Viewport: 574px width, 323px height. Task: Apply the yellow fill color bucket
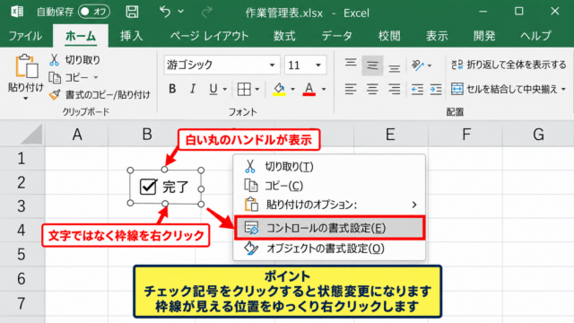pos(279,89)
